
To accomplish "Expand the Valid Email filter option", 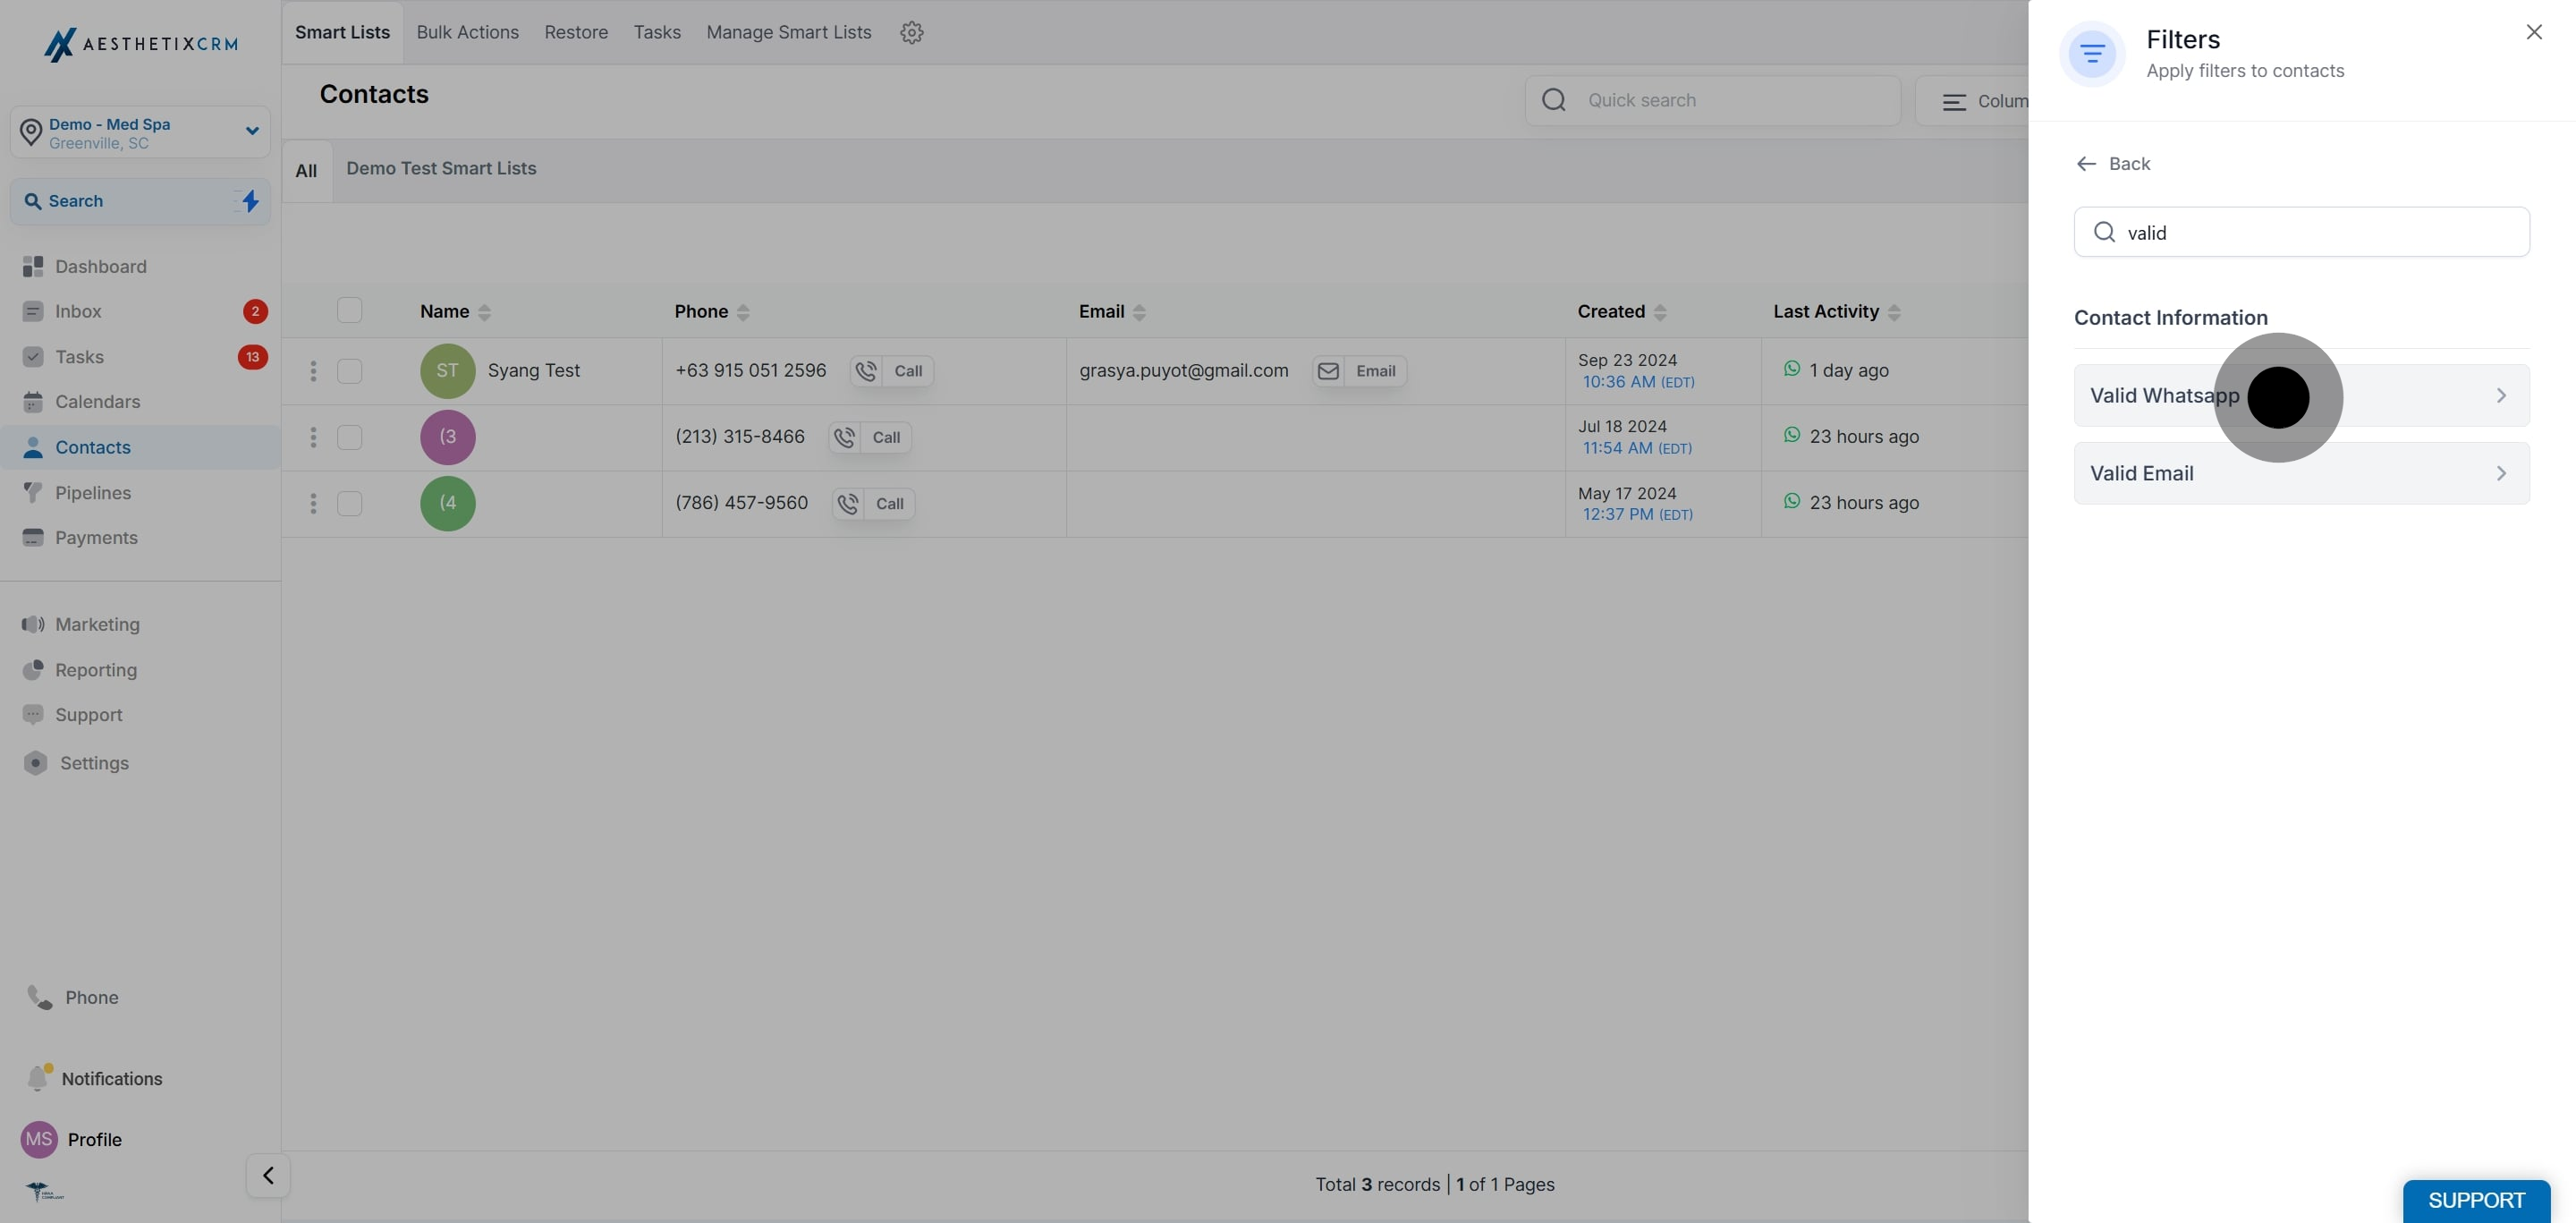I will 2300,473.
